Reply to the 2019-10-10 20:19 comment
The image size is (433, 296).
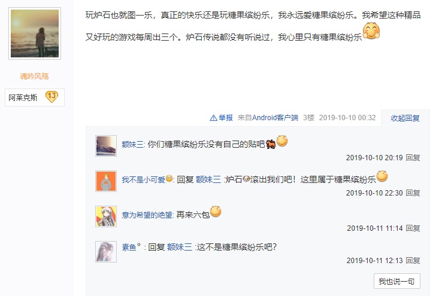pos(413,158)
